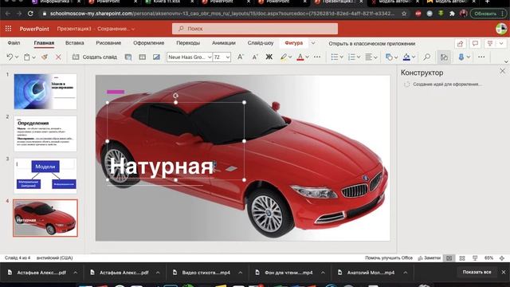Open the Comments icon

pyautogui.click(x=475, y=44)
